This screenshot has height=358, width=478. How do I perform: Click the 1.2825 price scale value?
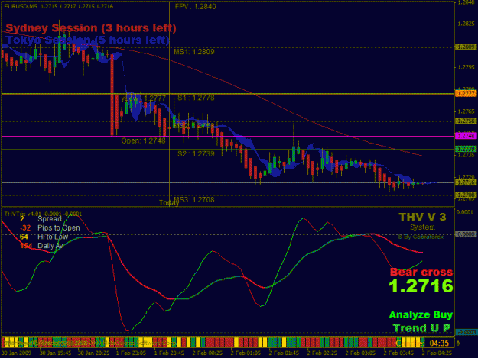click(466, 24)
